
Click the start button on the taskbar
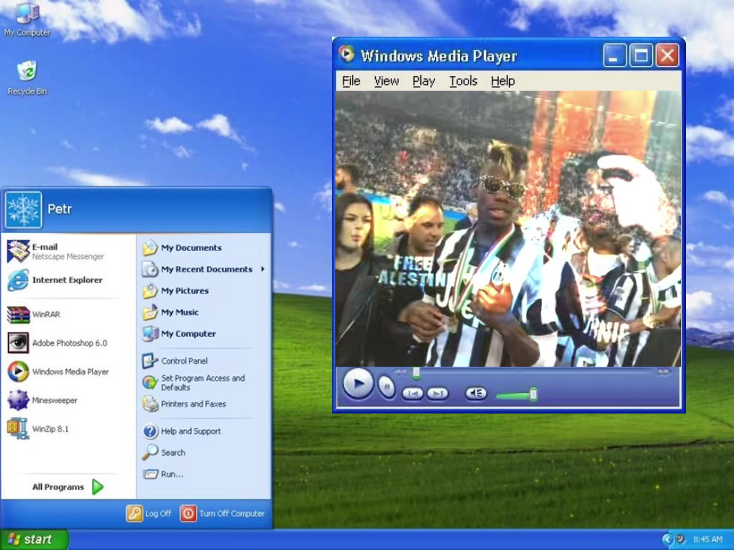click(x=34, y=539)
